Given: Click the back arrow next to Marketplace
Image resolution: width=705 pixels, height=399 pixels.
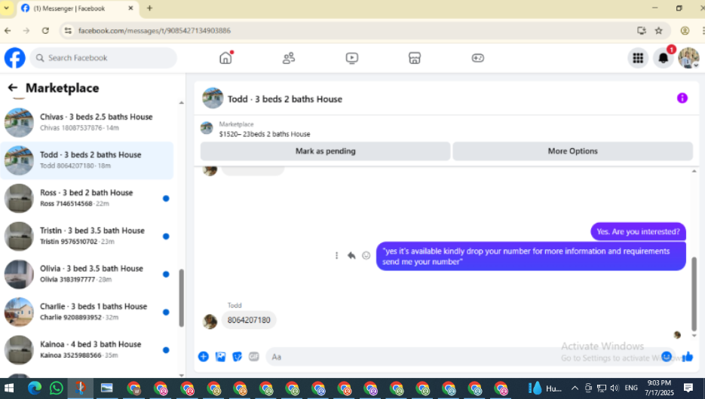Looking at the screenshot, I should (x=13, y=88).
